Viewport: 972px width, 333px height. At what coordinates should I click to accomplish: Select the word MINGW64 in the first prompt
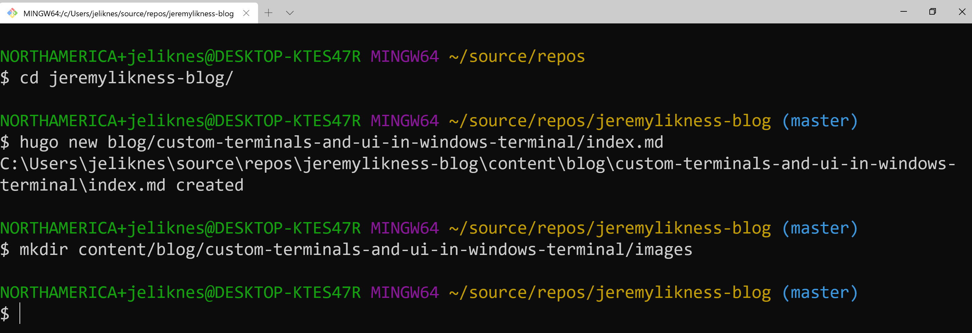click(404, 56)
